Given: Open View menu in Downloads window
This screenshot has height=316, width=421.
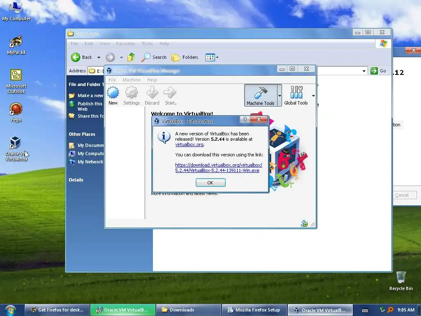Looking at the screenshot, I should click(x=104, y=44).
